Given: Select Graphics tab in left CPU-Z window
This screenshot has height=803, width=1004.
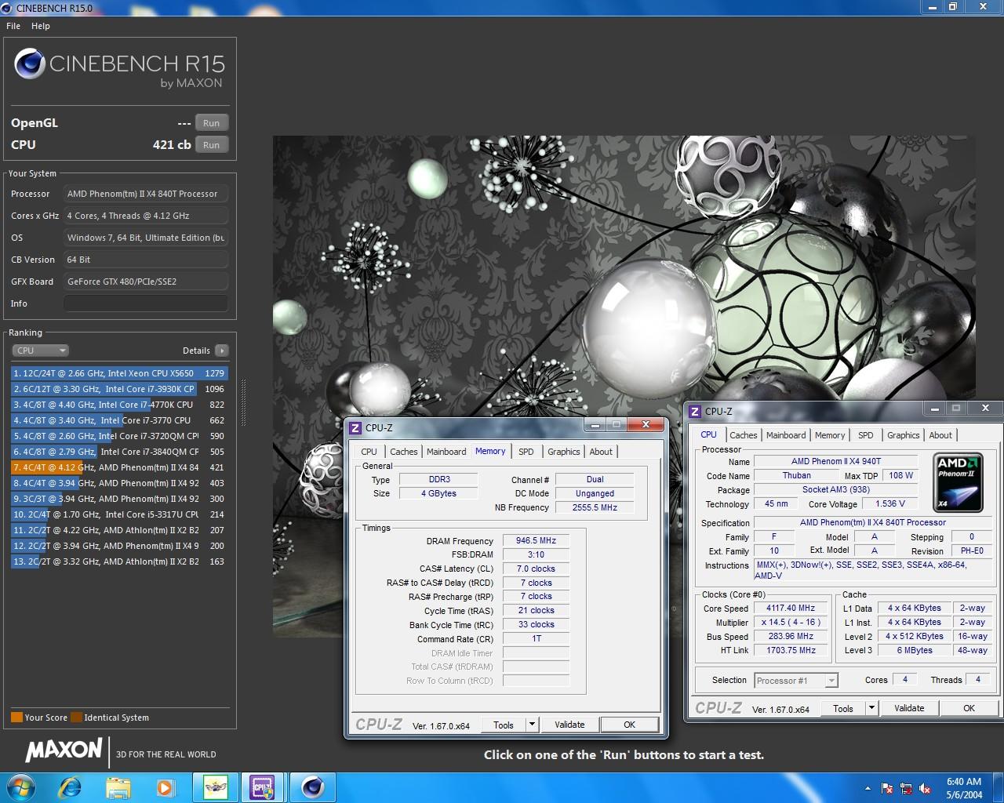Looking at the screenshot, I should click(564, 452).
